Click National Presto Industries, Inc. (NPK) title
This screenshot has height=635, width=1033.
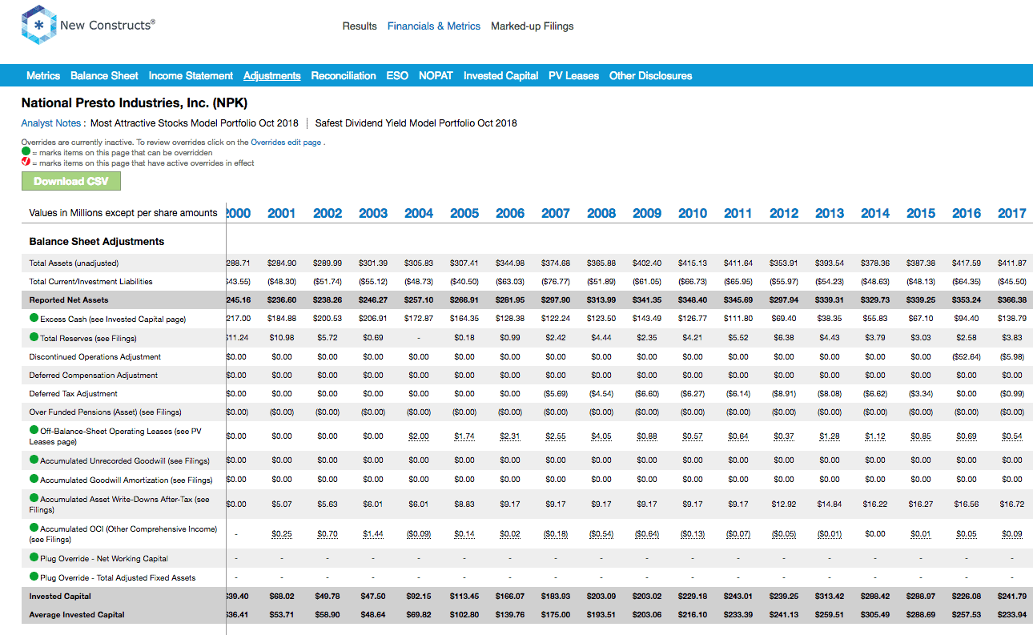point(135,103)
